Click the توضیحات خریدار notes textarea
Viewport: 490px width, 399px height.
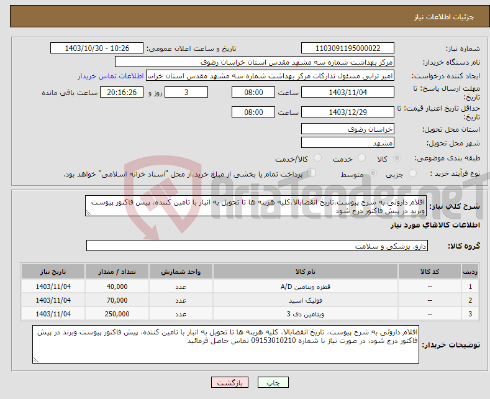tap(225, 344)
